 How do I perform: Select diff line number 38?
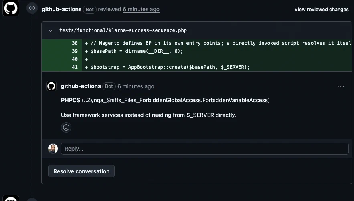point(75,43)
